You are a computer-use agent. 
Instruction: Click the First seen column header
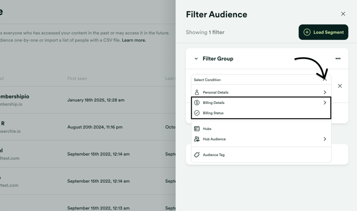pos(77,78)
